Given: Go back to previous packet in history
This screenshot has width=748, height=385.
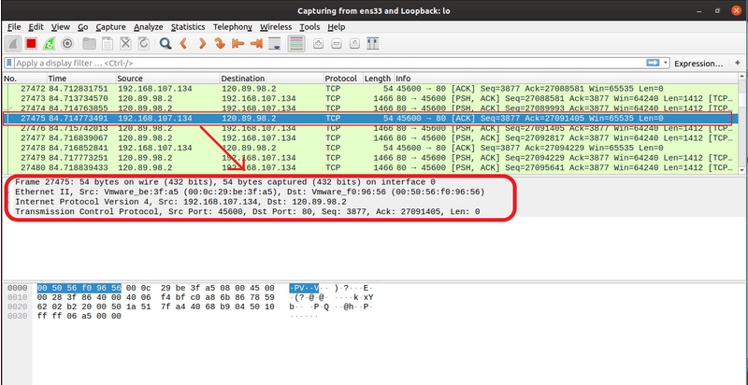Looking at the screenshot, I should pyautogui.click(x=183, y=44).
